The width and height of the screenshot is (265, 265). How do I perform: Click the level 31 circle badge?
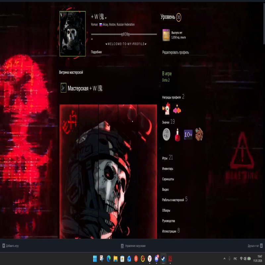pyautogui.click(x=179, y=17)
